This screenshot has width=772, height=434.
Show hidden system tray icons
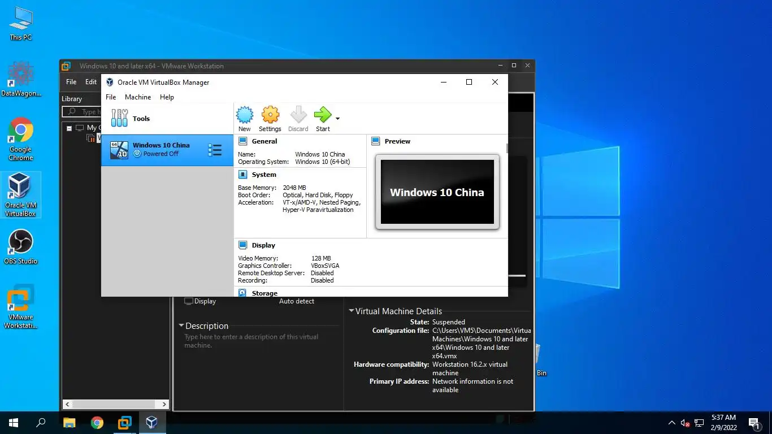coord(672,423)
